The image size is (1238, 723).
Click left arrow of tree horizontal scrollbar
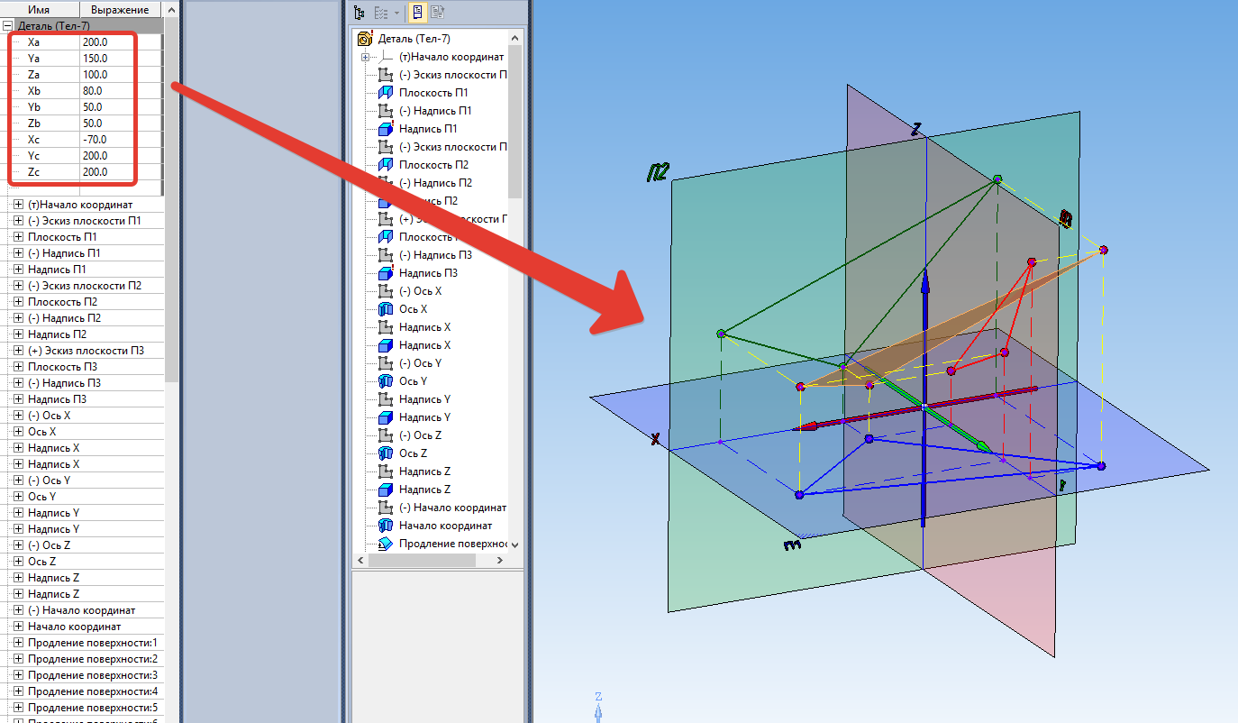361,560
